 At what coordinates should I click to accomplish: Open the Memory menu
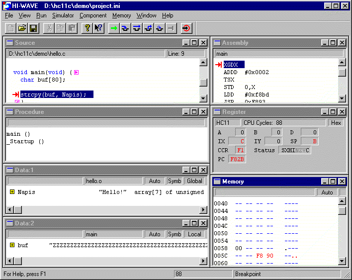coord(122,15)
